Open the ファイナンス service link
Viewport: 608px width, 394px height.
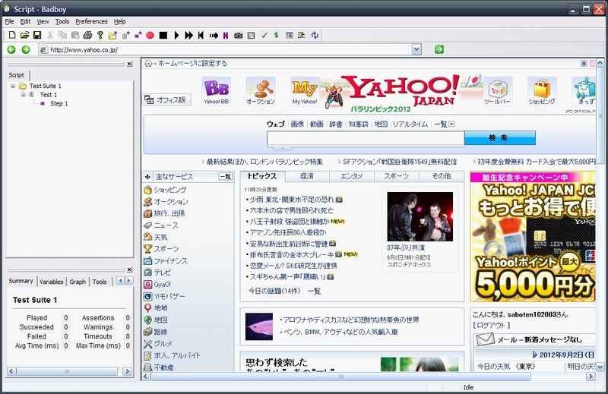[x=170, y=260]
